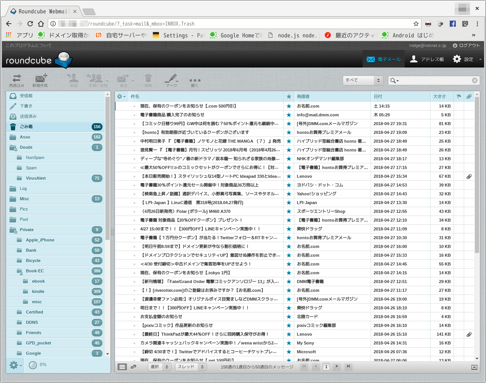Open the kindle folder
486x383 pixels.
(x=38, y=291)
